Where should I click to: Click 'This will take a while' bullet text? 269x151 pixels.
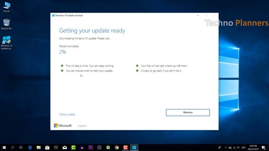tap(90, 66)
